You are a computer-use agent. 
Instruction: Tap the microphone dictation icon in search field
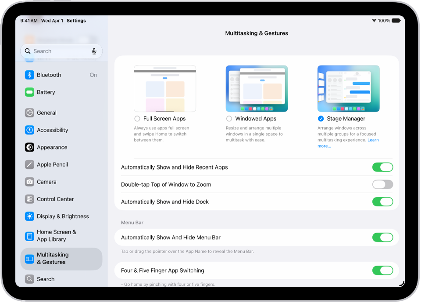(94, 51)
